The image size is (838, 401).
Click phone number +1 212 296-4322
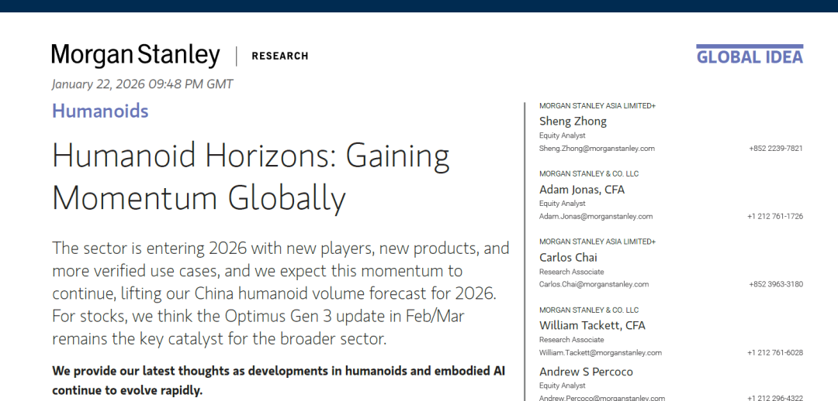775,398
